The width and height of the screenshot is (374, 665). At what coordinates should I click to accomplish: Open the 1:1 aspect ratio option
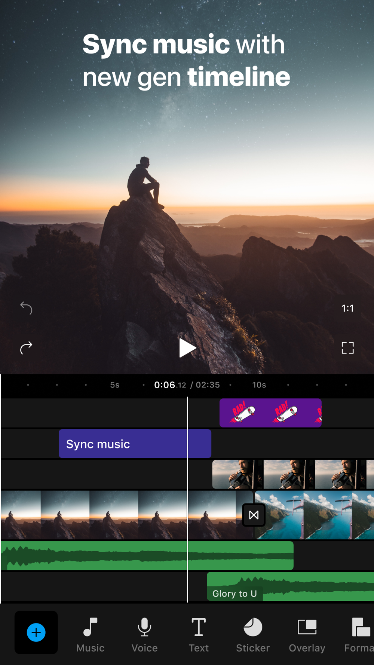(347, 308)
